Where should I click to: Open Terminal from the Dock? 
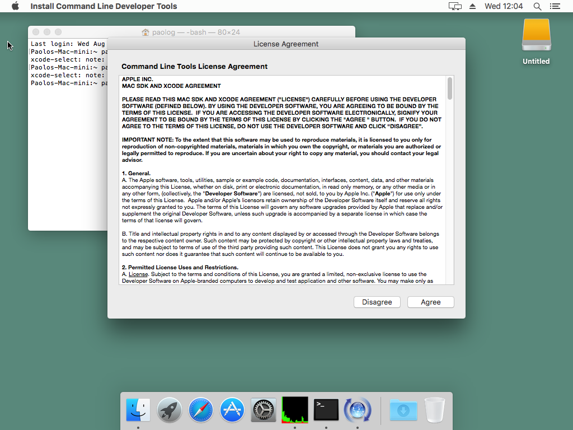click(326, 410)
